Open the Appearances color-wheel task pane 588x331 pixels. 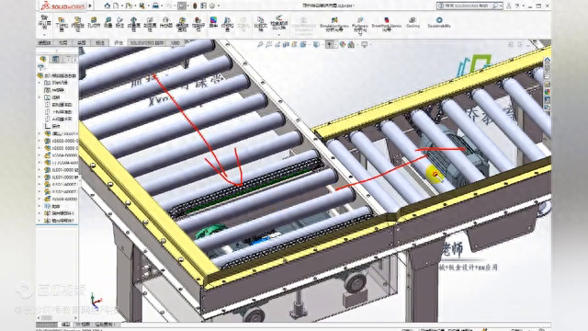[x=548, y=92]
